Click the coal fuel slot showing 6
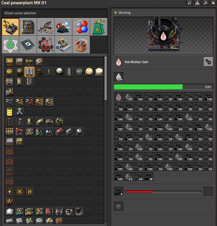Image resolution: width=217 pixels, height=226 pixels. click(119, 192)
